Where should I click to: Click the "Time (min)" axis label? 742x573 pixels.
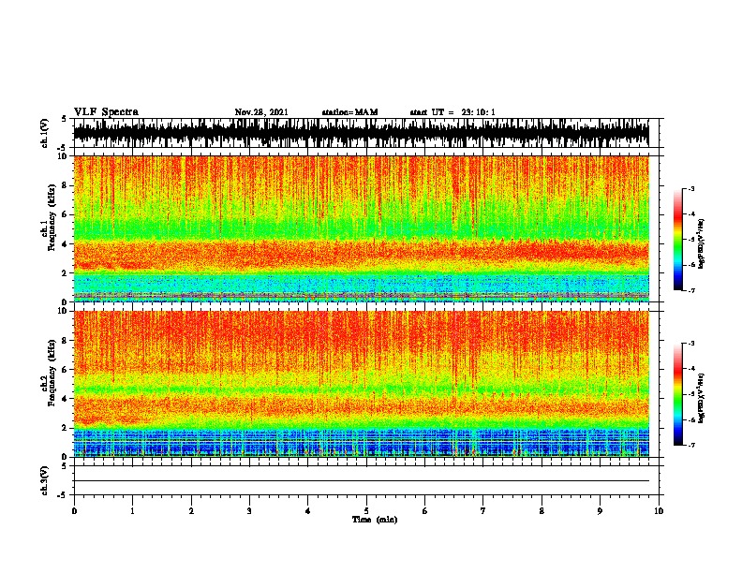[375, 520]
